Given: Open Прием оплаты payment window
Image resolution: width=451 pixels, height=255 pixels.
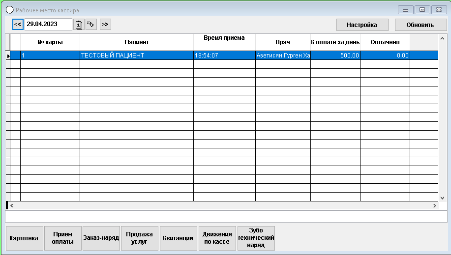Looking at the screenshot, I should click(62, 238).
